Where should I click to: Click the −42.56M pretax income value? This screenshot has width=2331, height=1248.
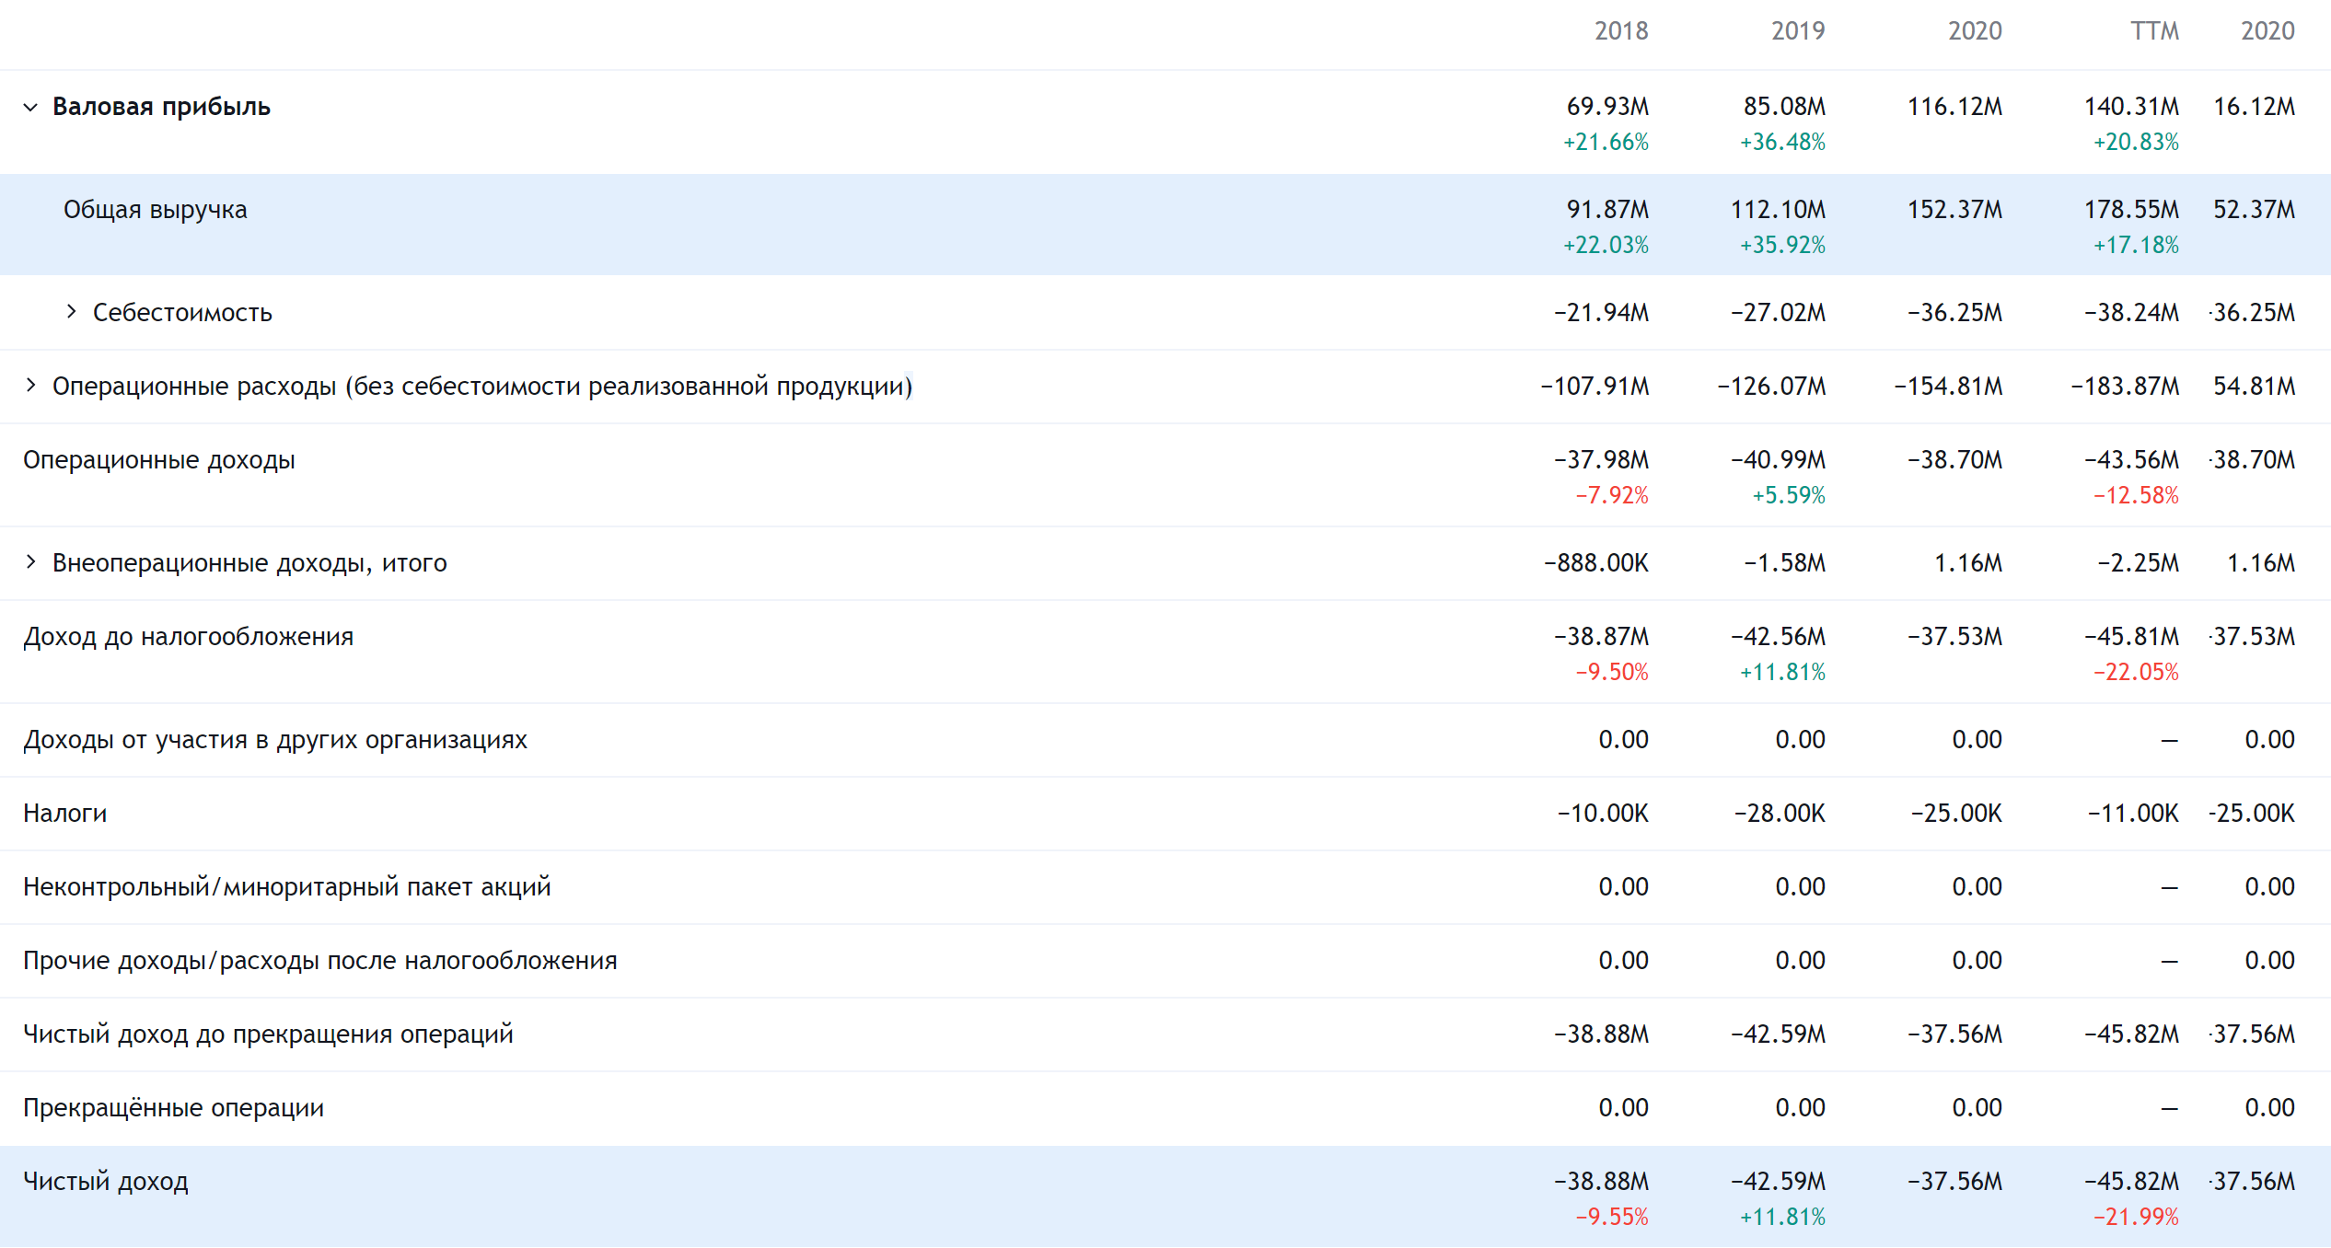[x=1778, y=637]
